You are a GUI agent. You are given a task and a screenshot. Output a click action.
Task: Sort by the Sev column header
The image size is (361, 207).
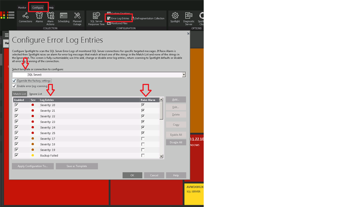tap(34, 100)
